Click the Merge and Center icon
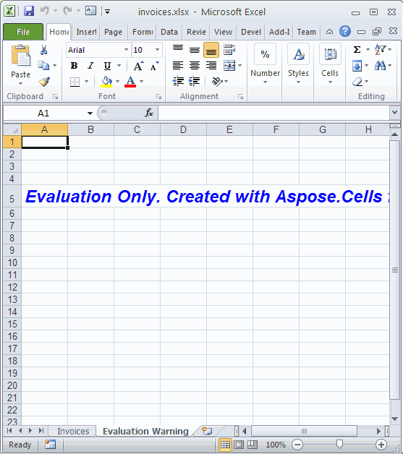Viewport: 403px width, 454px height. coord(229,66)
